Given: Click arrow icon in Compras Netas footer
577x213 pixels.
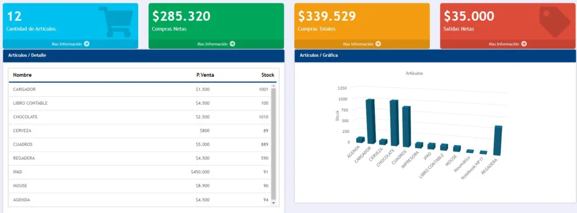Looking at the screenshot, I should [x=232, y=44].
